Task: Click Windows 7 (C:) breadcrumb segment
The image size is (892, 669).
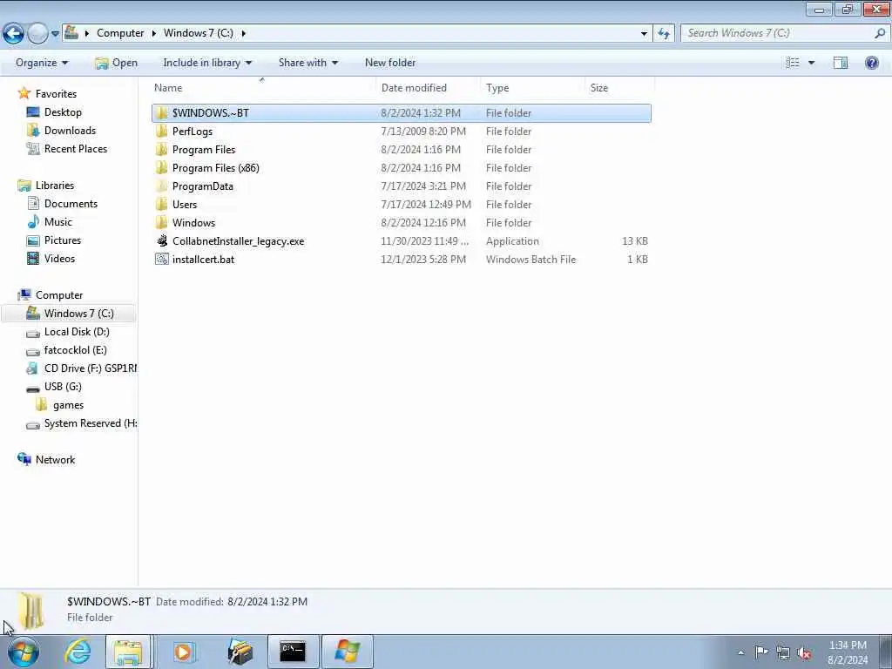Action: coord(198,33)
